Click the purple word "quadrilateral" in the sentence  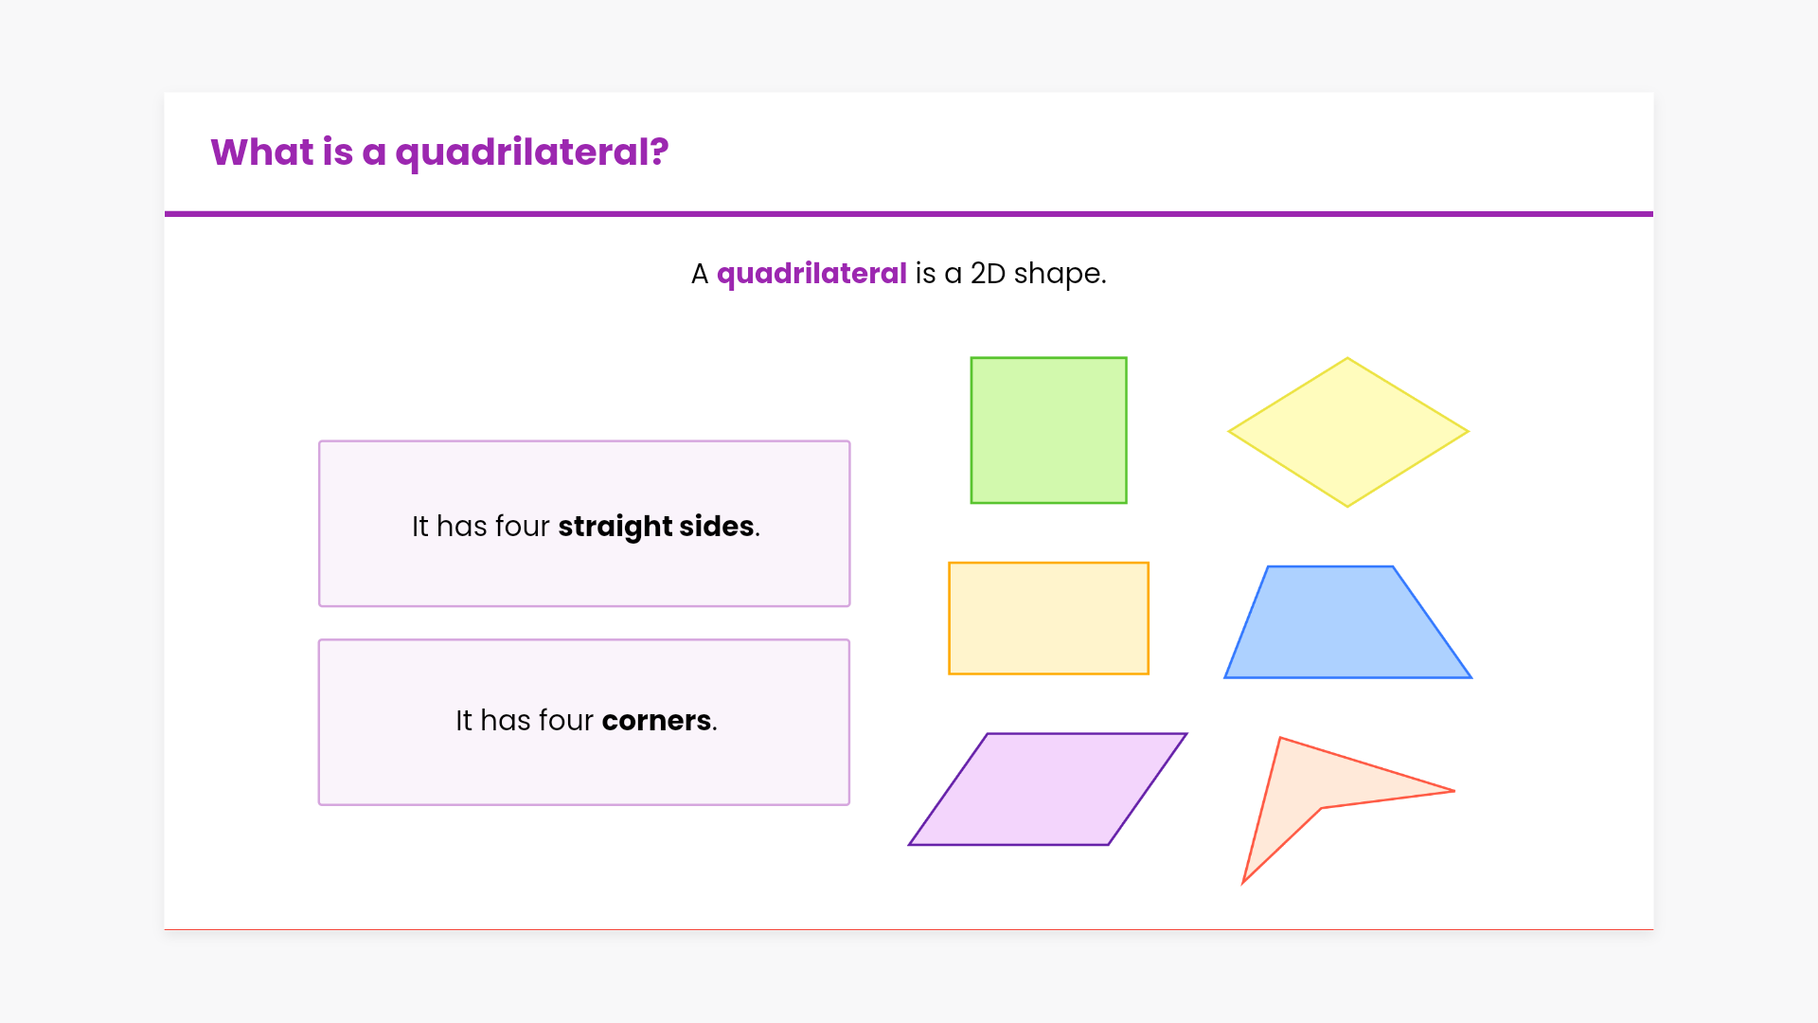point(811,274)
